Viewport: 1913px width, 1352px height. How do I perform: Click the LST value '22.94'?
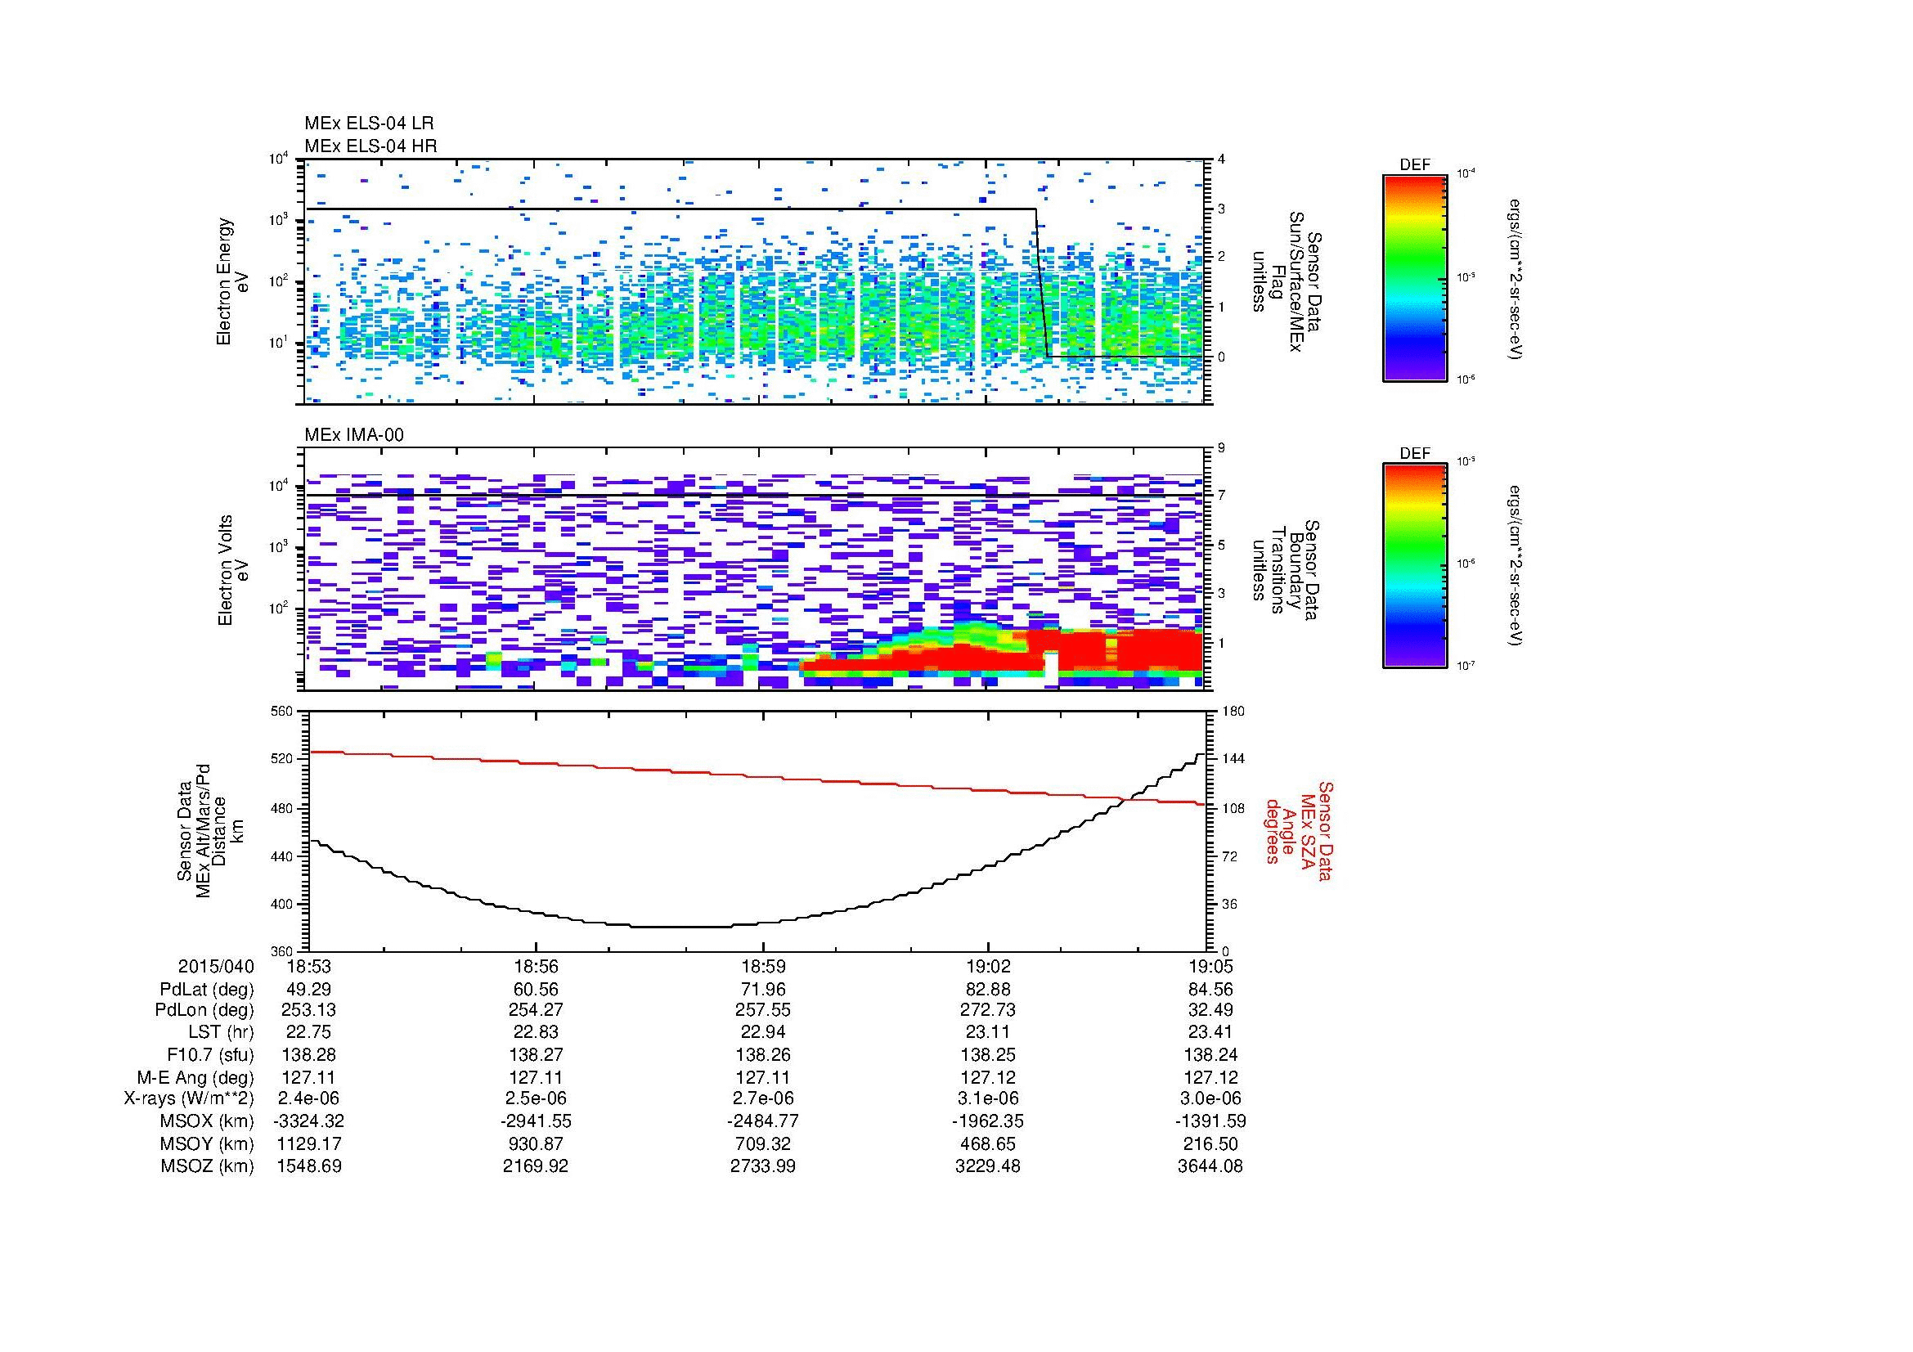pos(762,1033)
